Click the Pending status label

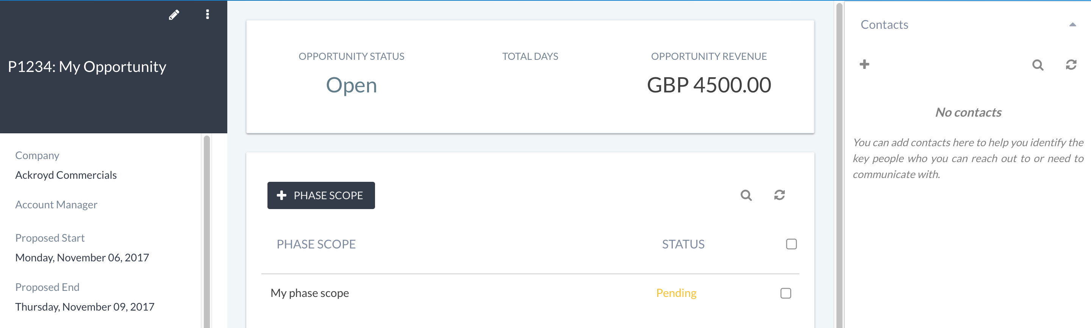click(x=676, y=293)
